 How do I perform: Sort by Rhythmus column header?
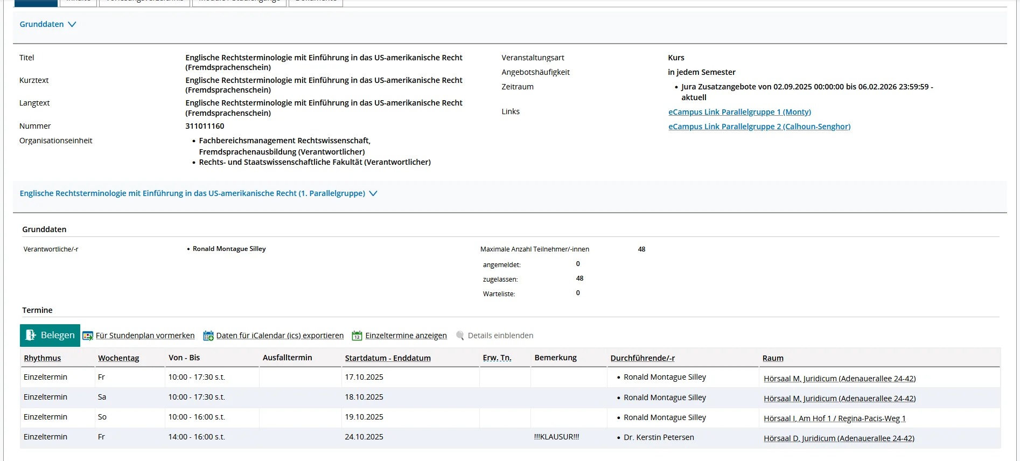pyautogui.click(x=43, y=358)
